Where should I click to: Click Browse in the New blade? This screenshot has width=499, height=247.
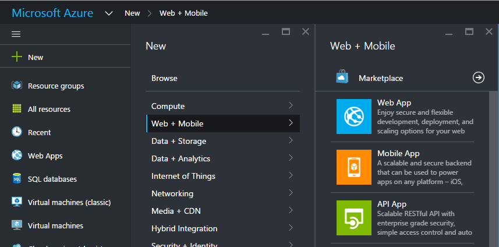coord(165,78)
